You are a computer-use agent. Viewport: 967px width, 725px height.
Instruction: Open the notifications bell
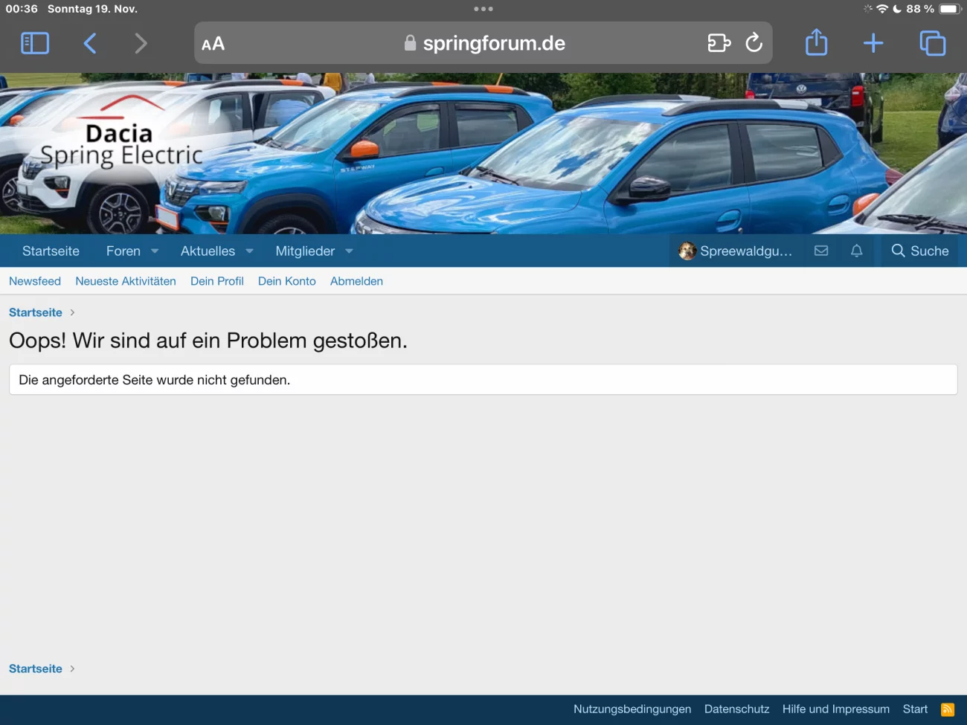point(857,251)
